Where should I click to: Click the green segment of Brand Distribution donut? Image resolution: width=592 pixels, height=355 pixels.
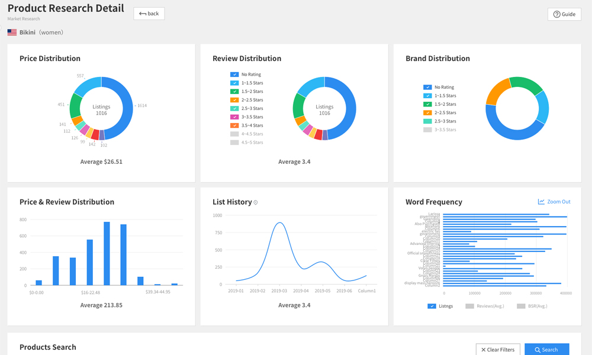526,84
